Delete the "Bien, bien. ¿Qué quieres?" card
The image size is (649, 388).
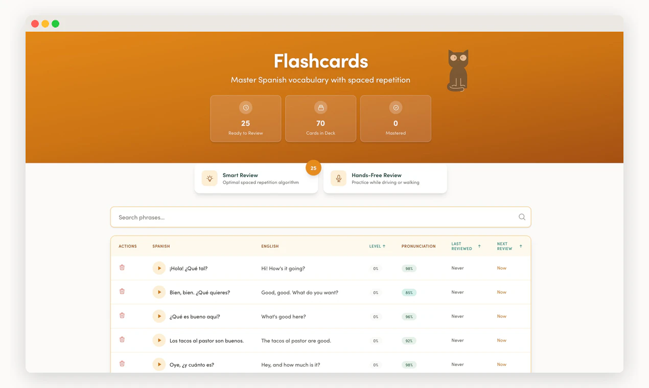(x=122, y=292)
